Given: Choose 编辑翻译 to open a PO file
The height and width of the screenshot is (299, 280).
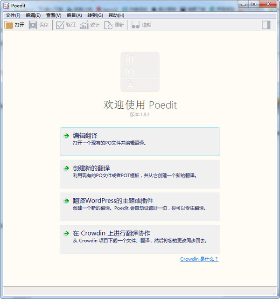Looking at the screenshot, I should tap(140, 142).
